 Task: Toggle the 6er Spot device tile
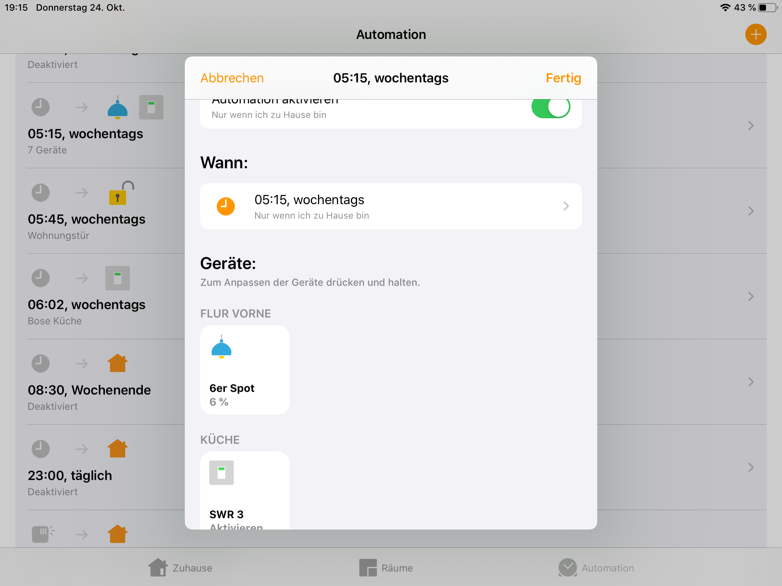coord(245,370)
